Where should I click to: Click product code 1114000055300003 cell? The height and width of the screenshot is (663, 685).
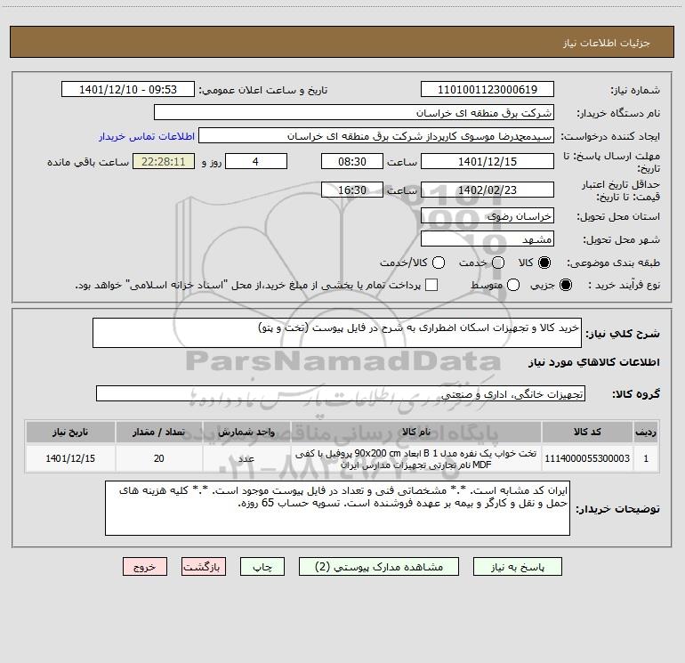(587, 458)
